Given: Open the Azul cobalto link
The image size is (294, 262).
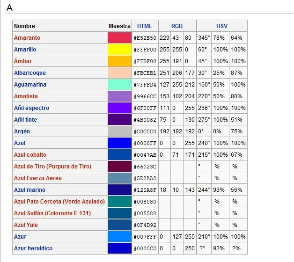Looking at the screenshot, I should click(30, 155).
